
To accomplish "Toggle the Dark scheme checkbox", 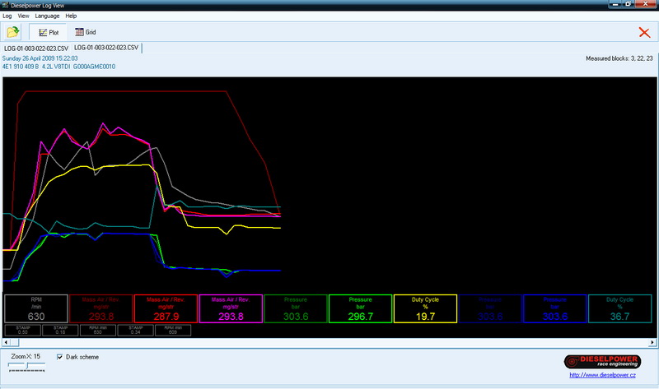I will pyautogui.click(x=60, y=357).
